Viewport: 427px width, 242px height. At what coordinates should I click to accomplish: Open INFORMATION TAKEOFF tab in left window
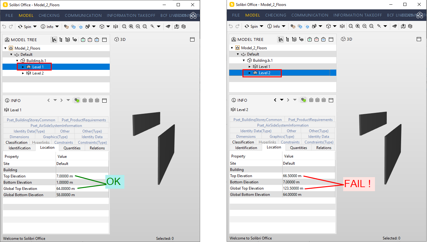pyautogui.click(x=131, y=15)
